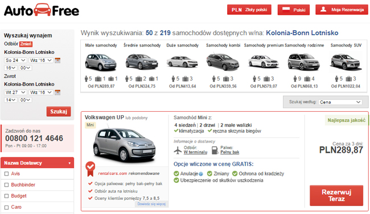Image resolution: width=370 pixels, height=214 pixels.
Task: Click the Buchbinder supplier link
Action: point(23,185)
